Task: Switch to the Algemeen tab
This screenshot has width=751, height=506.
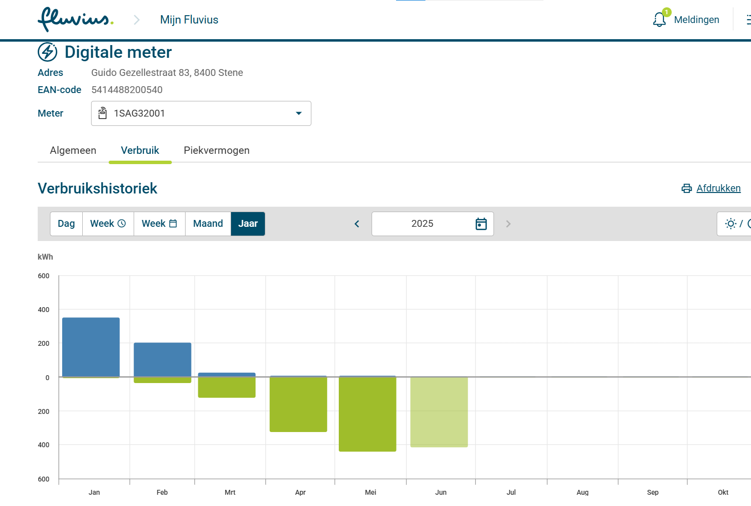Action: pyautogui.click(x=73, y=150)
